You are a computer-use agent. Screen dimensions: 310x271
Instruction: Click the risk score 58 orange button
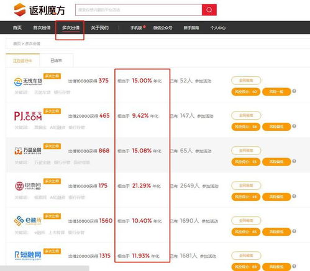pos(246,127)
